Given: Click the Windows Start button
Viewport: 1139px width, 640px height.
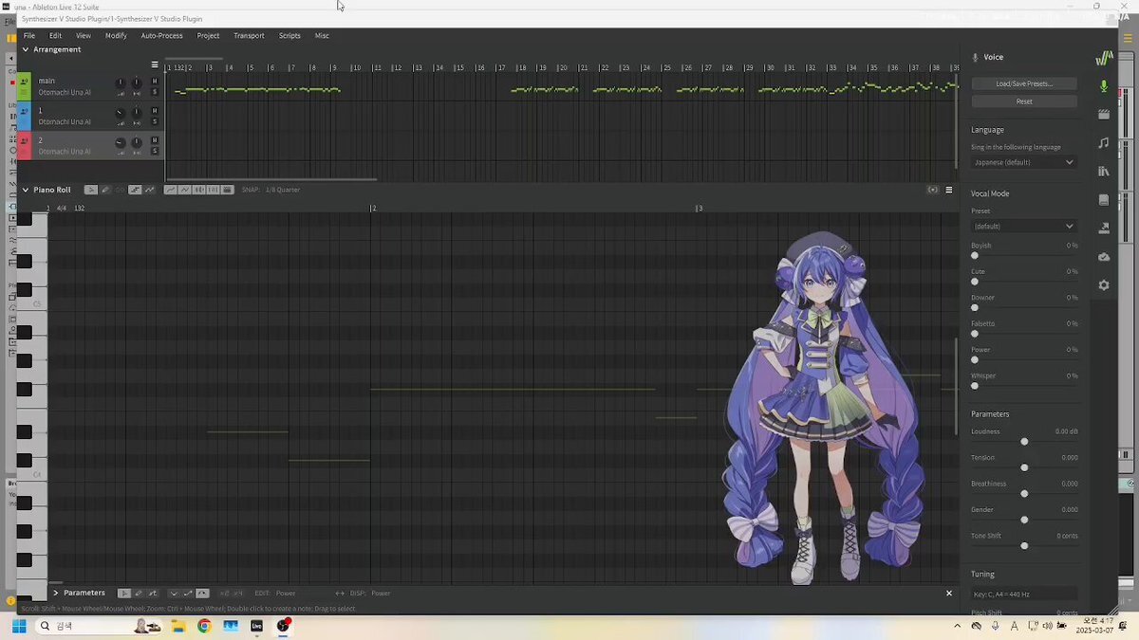Looking at the screenshot, I should pyautogui.click(x=19, y=626).
